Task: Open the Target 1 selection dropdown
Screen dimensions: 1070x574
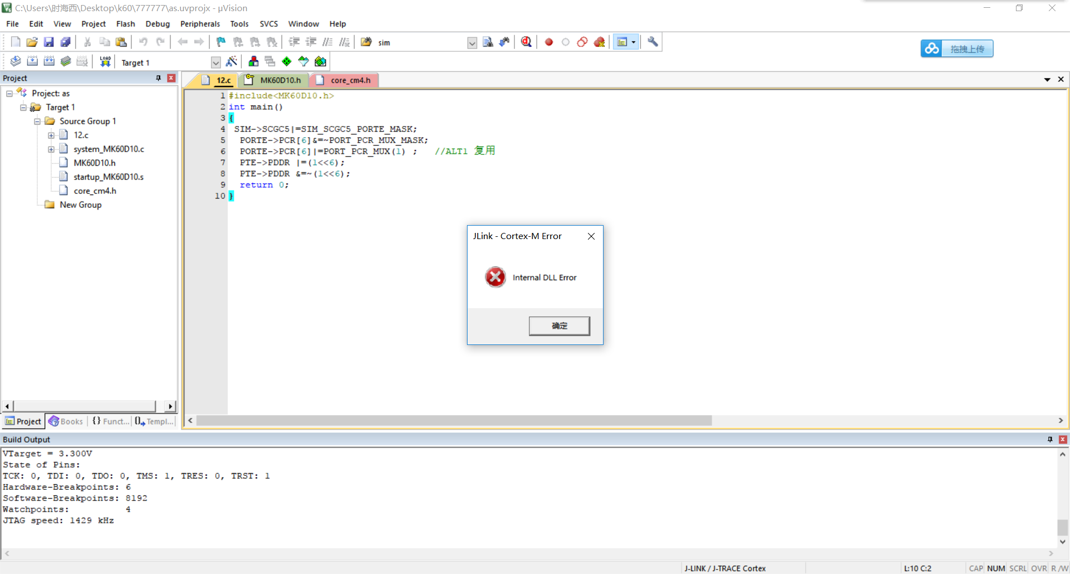Action: point(216,62)
